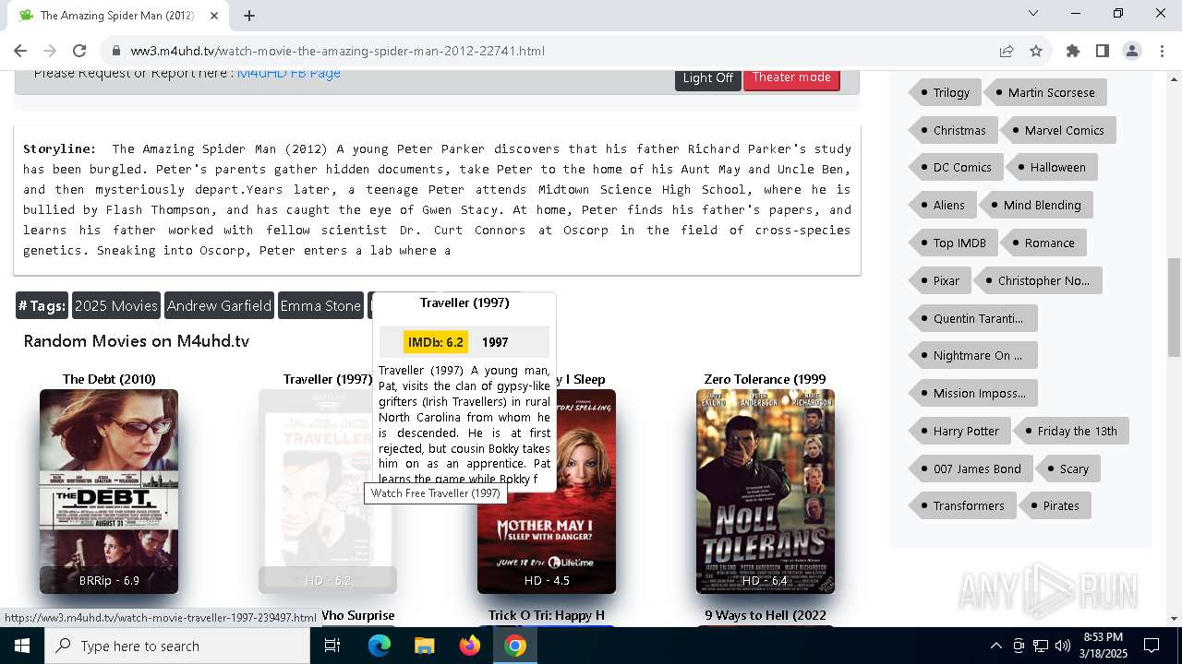This screenshot has height=664, width=1182.
Task: Select the Pixar tag
Action: pos(940,280)
